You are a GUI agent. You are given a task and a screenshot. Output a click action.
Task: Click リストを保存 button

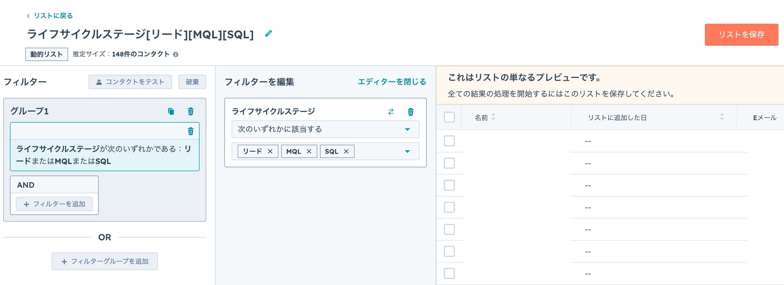741,35
